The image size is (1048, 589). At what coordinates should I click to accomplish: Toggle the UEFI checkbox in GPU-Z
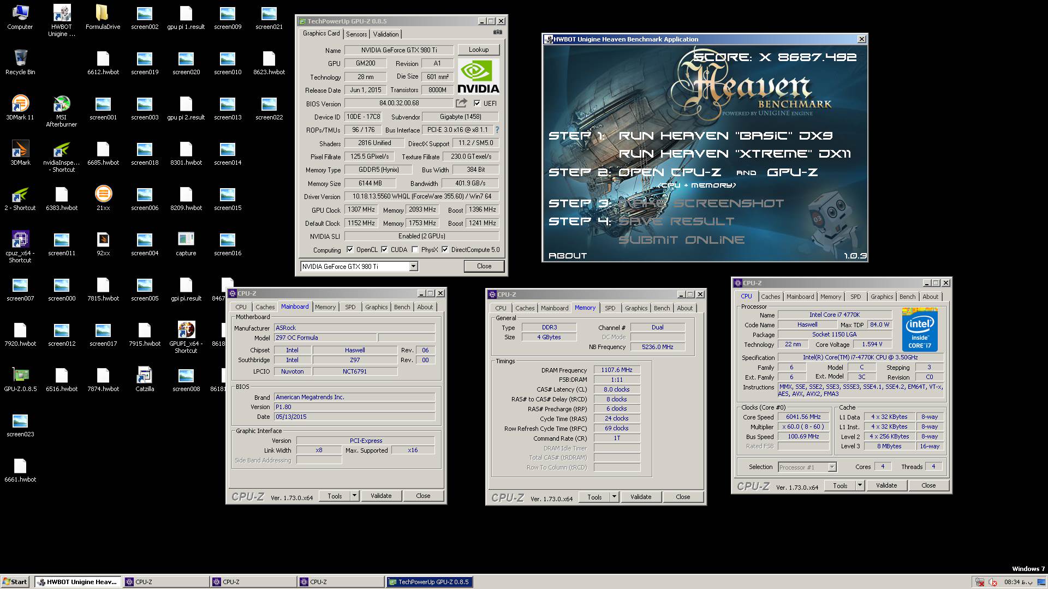[x=477, y=103]
